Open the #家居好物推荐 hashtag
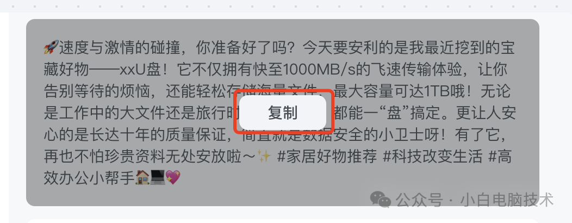 (327, 157)
